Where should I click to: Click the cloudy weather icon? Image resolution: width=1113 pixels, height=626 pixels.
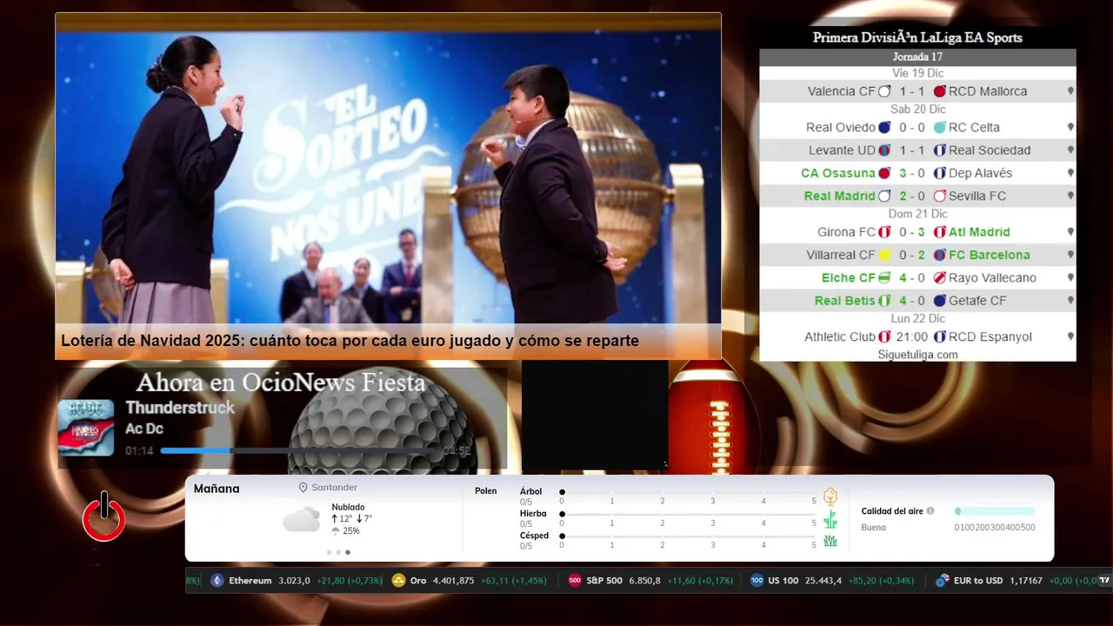301,520
